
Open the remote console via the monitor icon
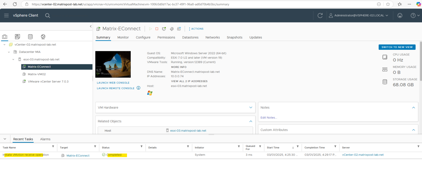click(x=164, y=29)
